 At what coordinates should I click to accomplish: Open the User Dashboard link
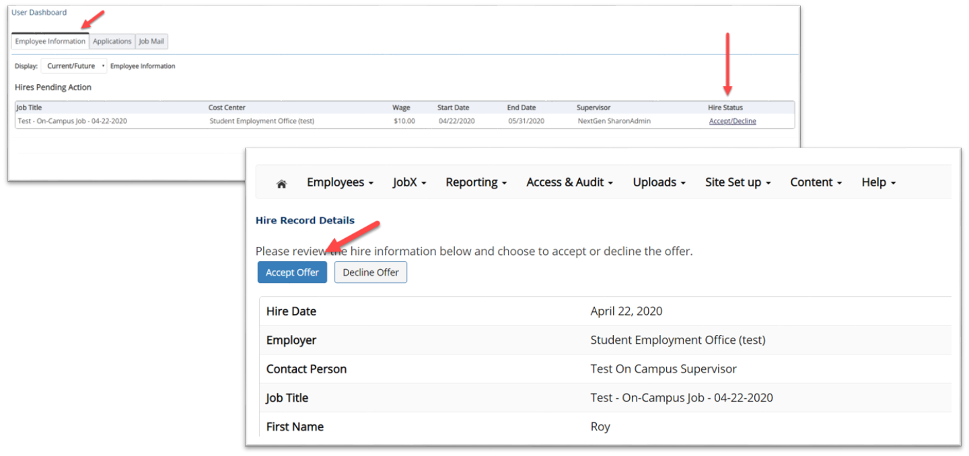point(39,12)
